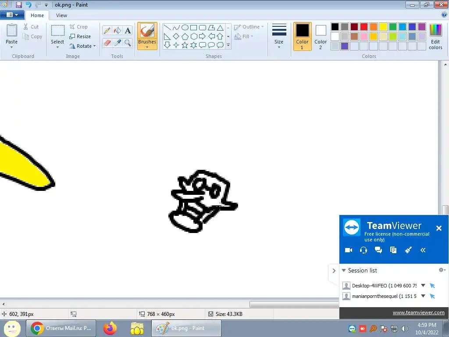Image resolution: width=449 pixels, height=337 pixels.
Task: Select the Pencil tool
Action: pos(107,30)
